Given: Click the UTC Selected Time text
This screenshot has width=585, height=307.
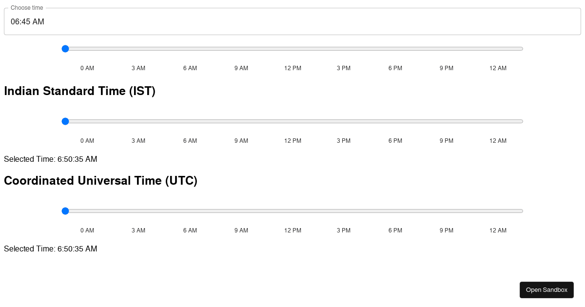Looking at the screenshot, I should pyautogui.click(x=50, y=249).
